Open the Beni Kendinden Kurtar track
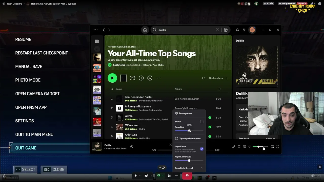Viewport: 324px width, 182px height. pos(139,97)
